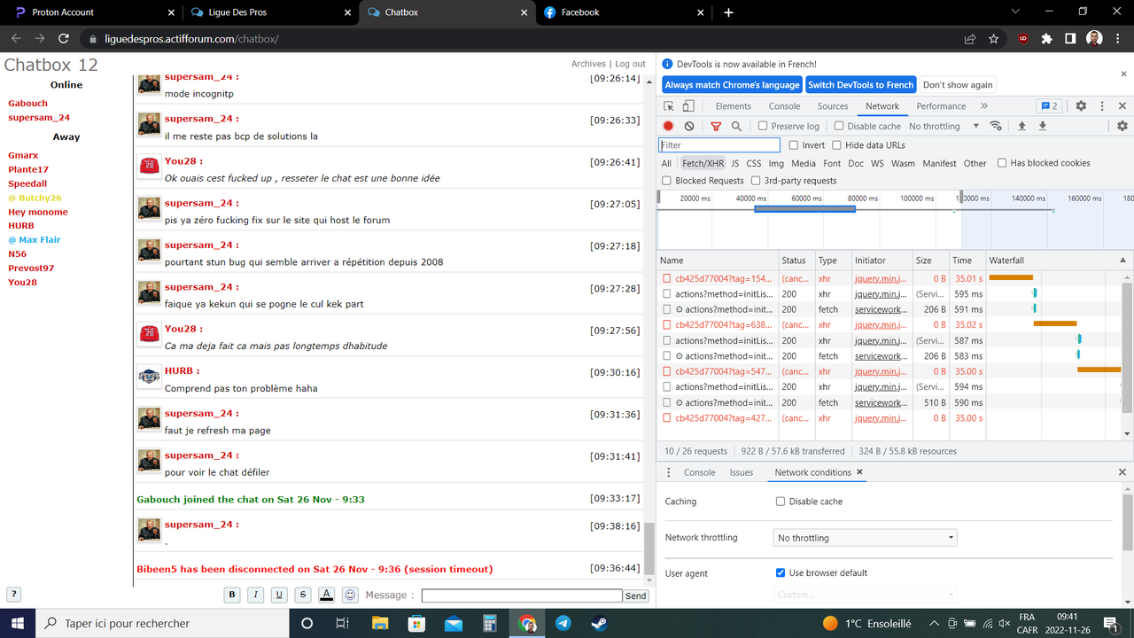Open the network search icon
1134x638 pixels.
[736, 126]
